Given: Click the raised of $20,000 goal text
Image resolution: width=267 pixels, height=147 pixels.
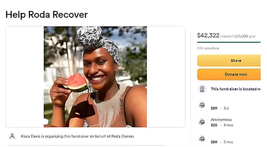Looking at the screenshot, I should pyautogui.click(x=238, y=36).
